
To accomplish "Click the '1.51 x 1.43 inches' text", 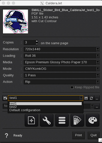I will (45, 17).
